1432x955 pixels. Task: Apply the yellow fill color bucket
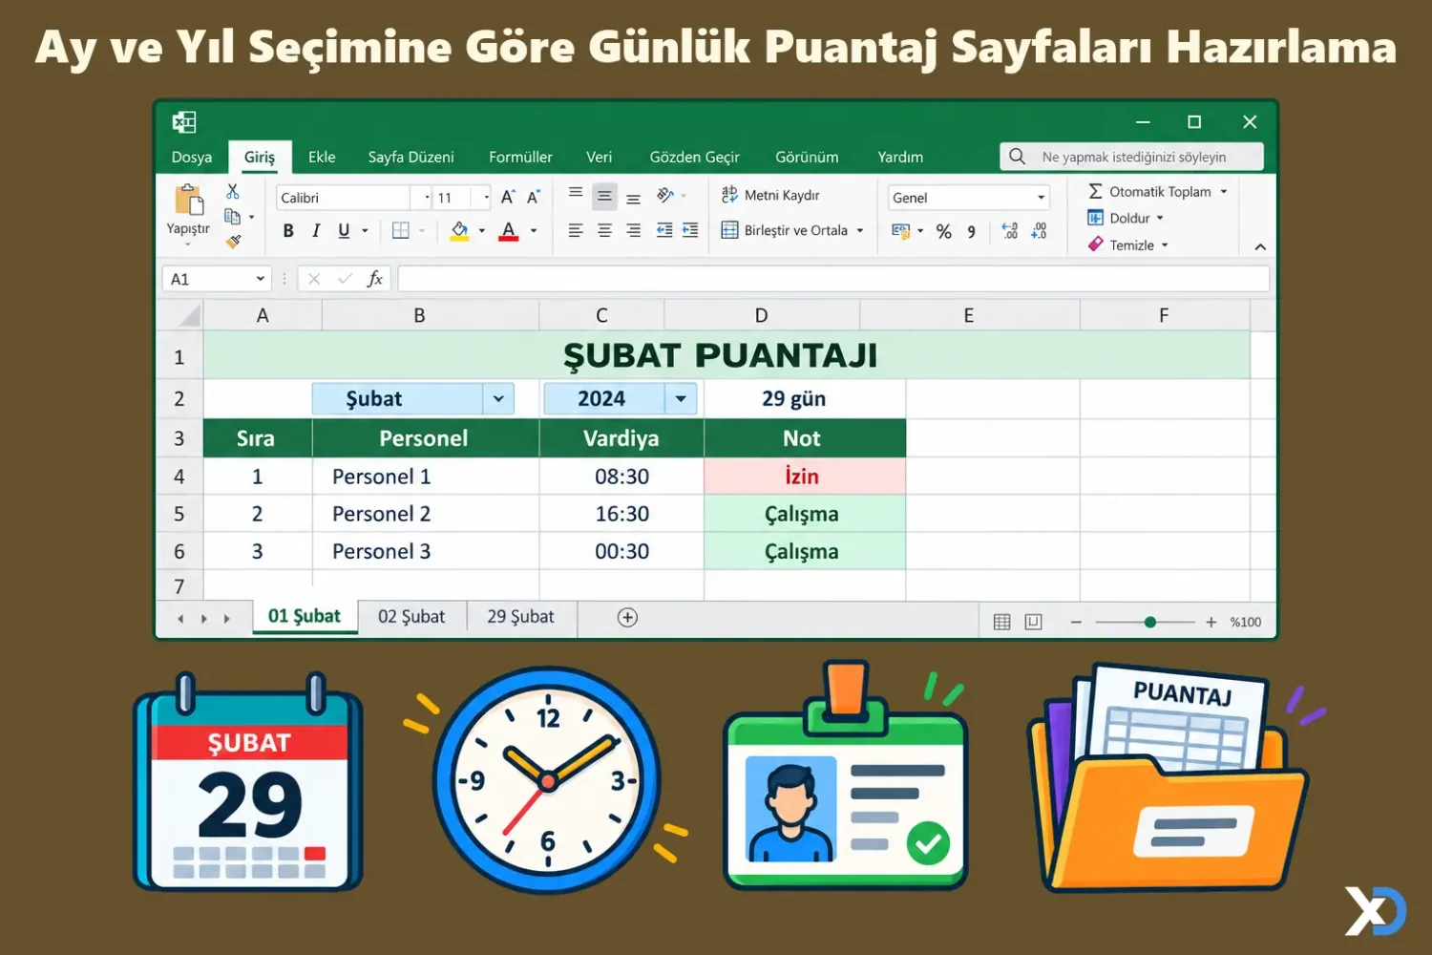[x=459, y=230]
